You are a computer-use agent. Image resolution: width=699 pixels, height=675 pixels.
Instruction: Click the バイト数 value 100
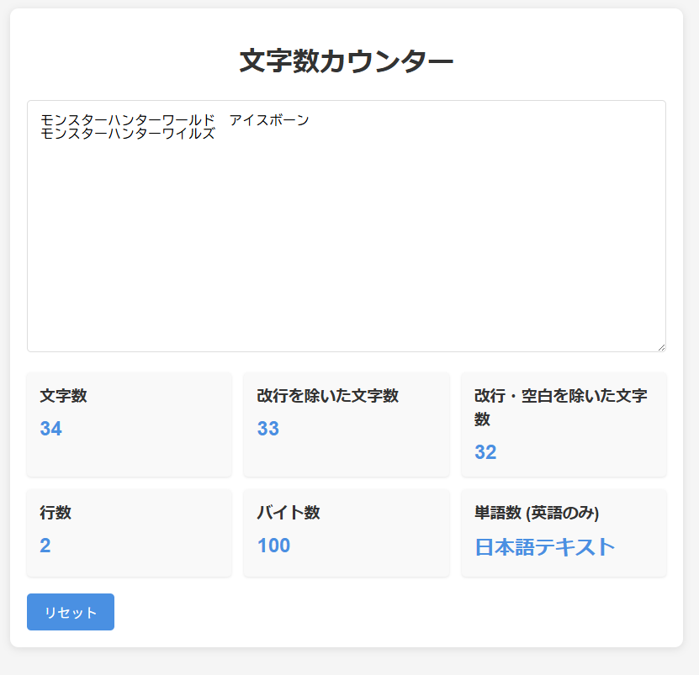pos(273,546)
